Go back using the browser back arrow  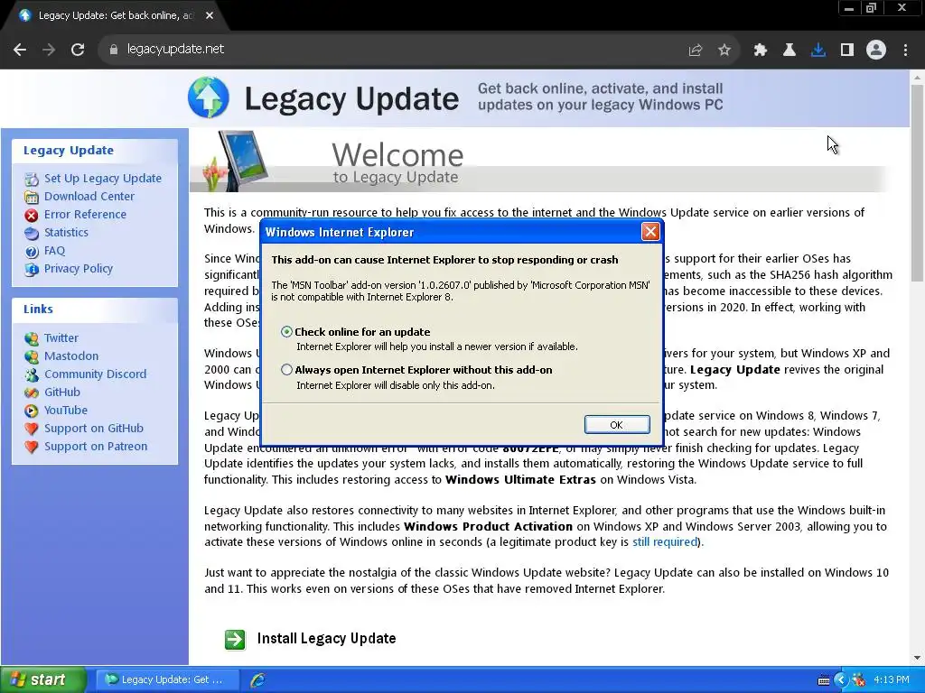point(20,50)
